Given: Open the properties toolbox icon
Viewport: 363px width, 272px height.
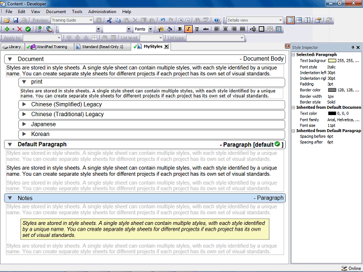Looking at the screenshot, I should coord(318,20).
